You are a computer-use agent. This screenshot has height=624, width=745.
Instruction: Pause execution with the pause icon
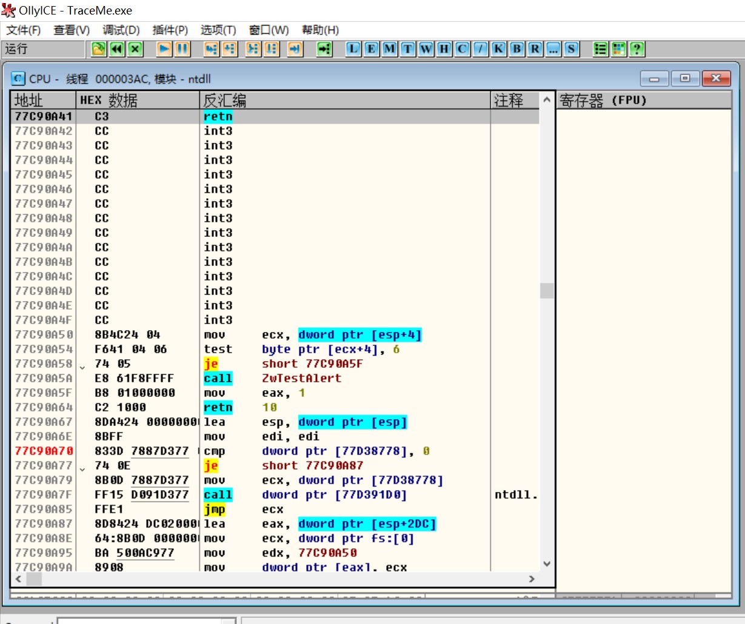pos(182,49)
